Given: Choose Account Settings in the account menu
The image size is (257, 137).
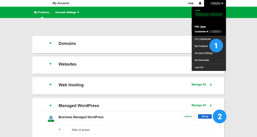Looking at the screenshot, I should point(204,53).
